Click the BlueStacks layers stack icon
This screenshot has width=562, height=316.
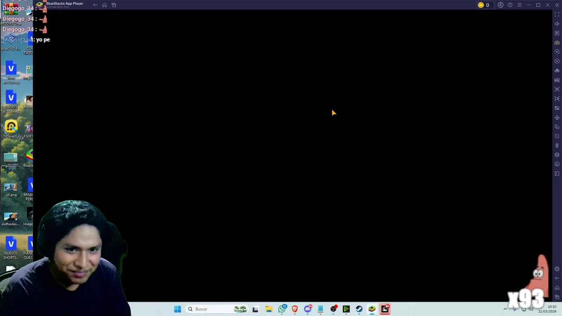coord(557,155)
